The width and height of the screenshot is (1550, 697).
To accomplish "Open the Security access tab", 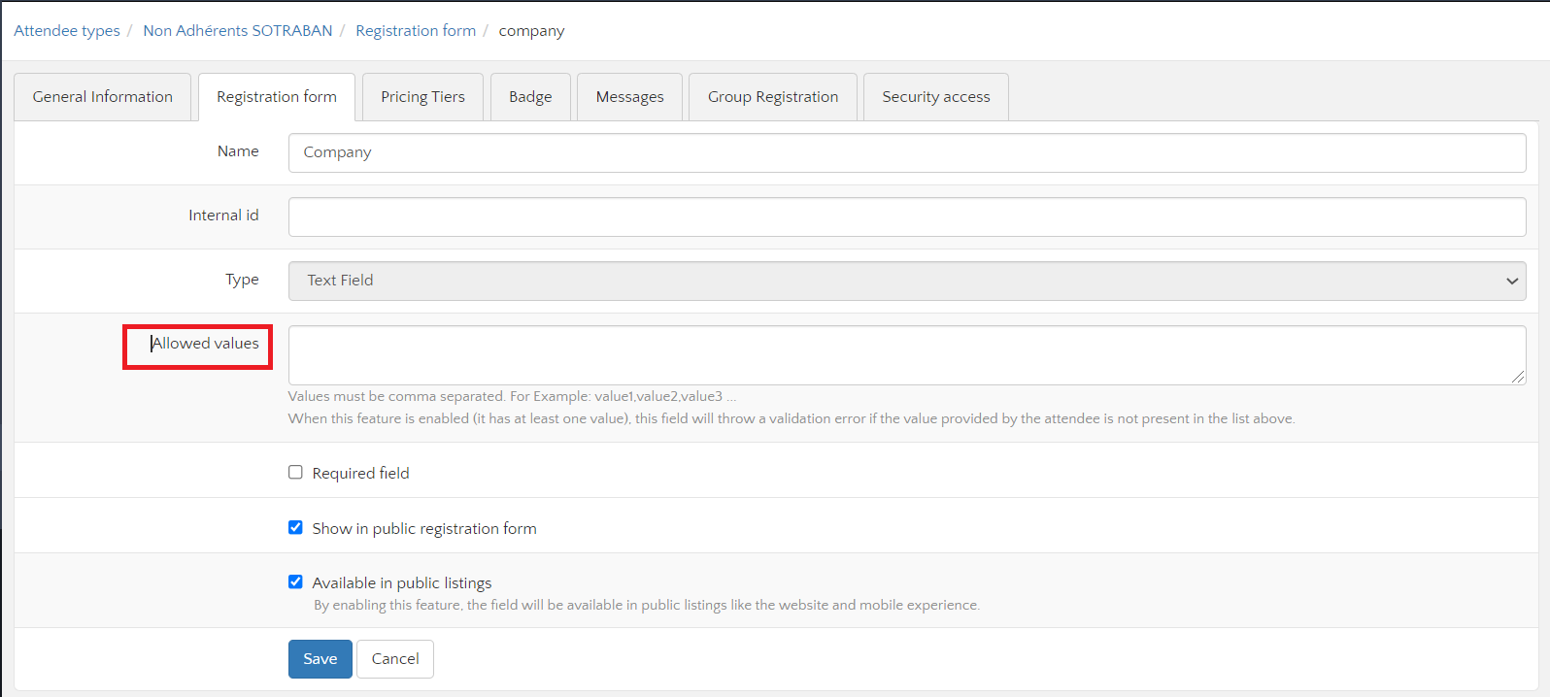I will pos(935,97).
